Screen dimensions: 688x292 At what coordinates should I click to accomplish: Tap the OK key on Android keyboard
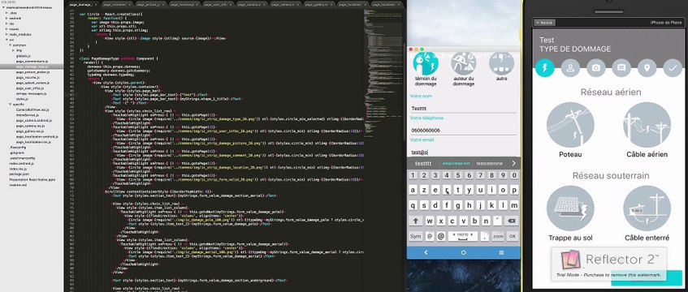click(x=512, y=236)
